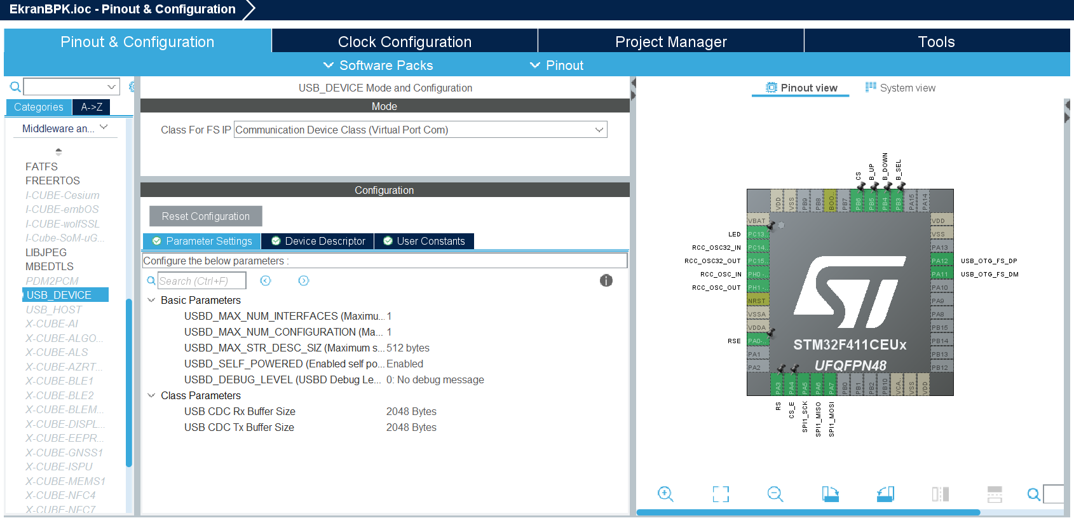Screen dimensions: 1074x525
Task: Click the zoom out magnifier icon
Action: 775,494
